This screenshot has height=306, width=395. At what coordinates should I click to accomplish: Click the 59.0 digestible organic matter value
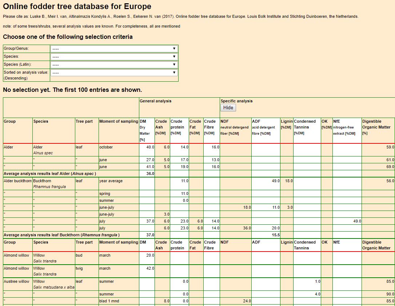pos(390,147)
